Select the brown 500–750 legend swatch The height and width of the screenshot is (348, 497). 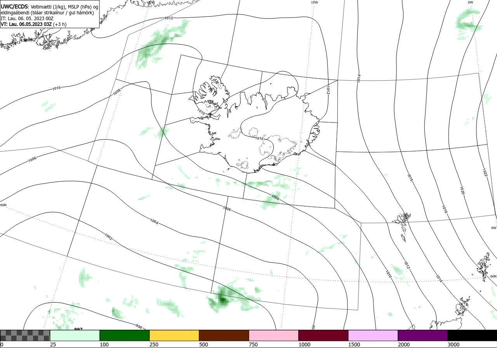point(224,335)
